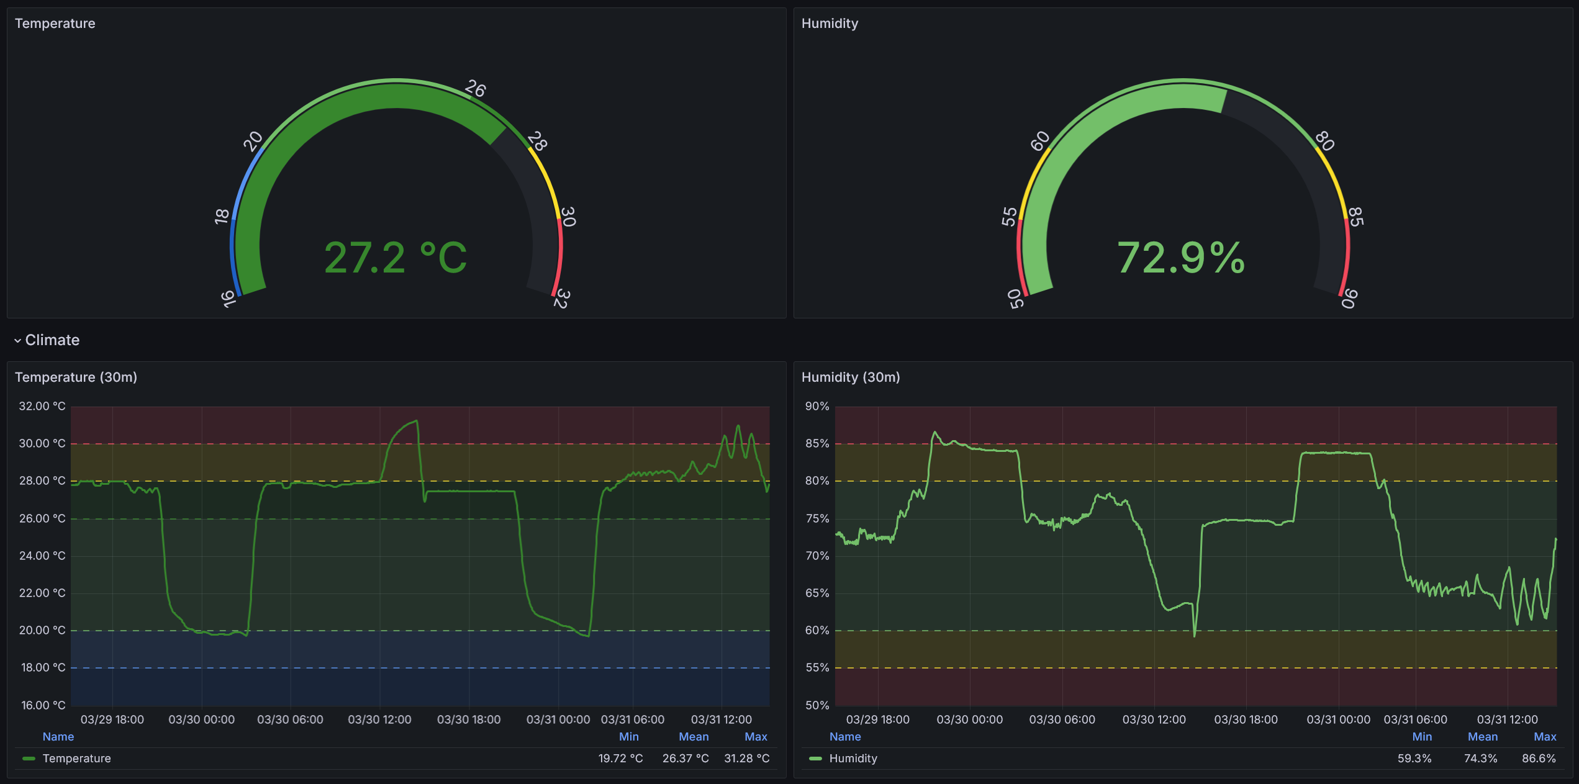Sort temperature legend by Max column
This screenshot has width=1579, height=784.
click(756, 737)
